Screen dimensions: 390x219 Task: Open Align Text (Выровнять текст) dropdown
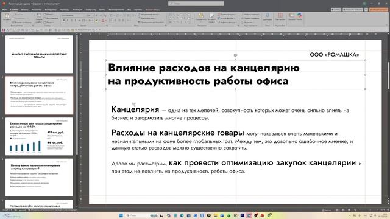click(147, 18)
